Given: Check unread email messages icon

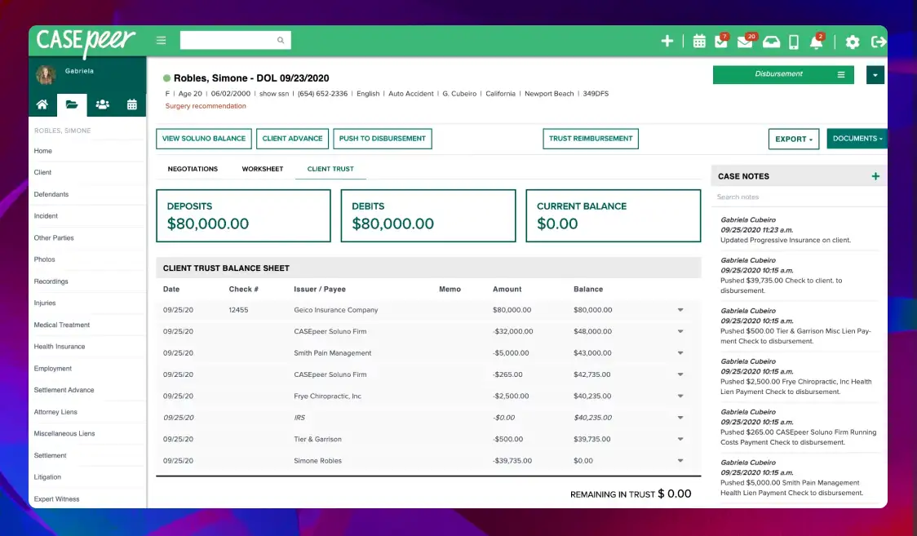Looking at the screenshot, I should [744, 40].
